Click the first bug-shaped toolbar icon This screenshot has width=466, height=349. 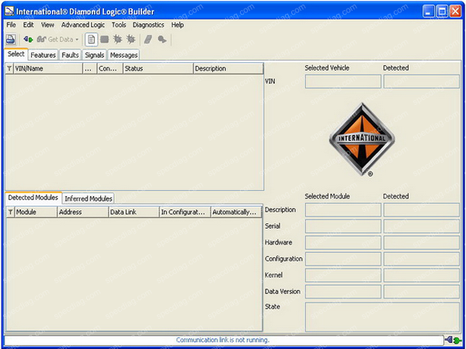pyautogui.click(x=118, y=40)
